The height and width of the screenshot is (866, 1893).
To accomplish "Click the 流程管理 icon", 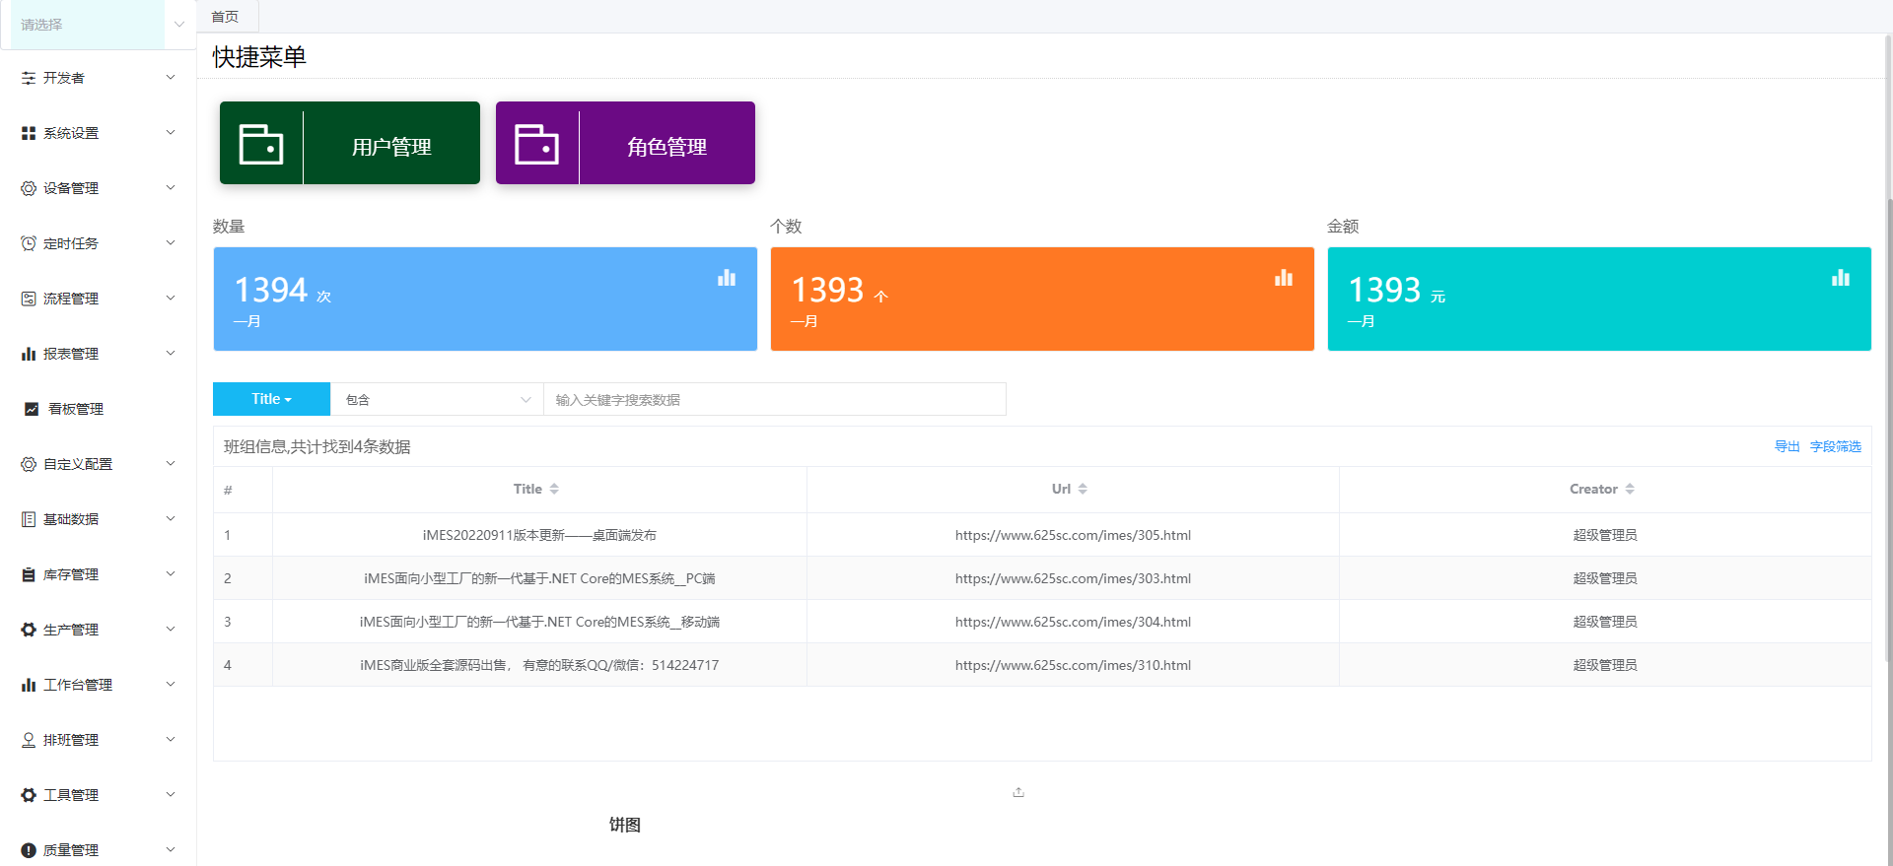I will [x=29, y=299].
